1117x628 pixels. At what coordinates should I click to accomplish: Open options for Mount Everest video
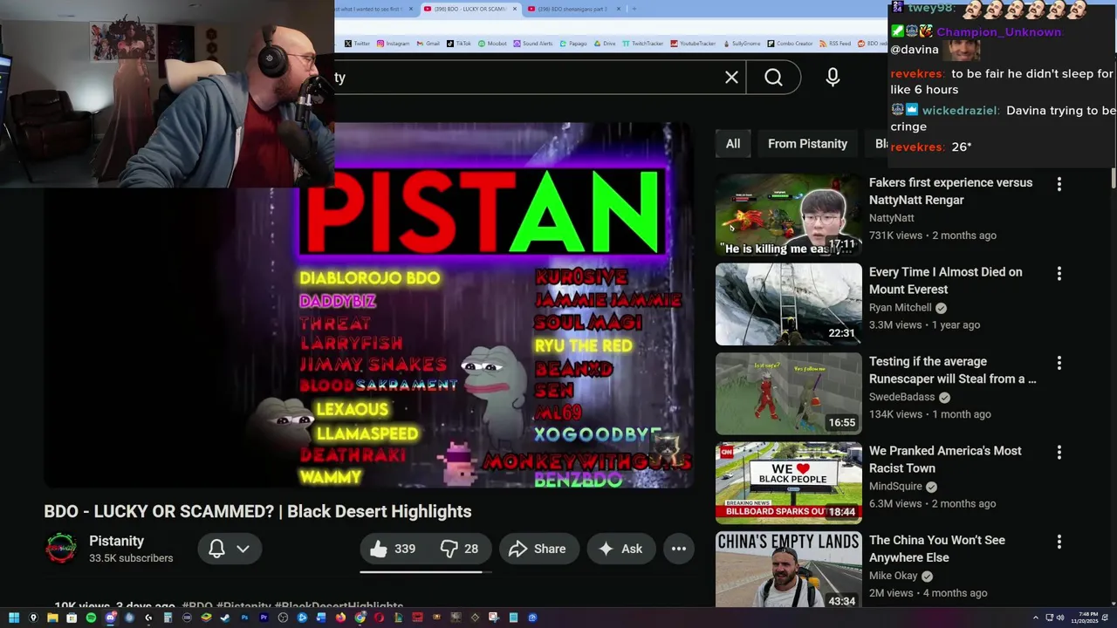[1059, 274]
